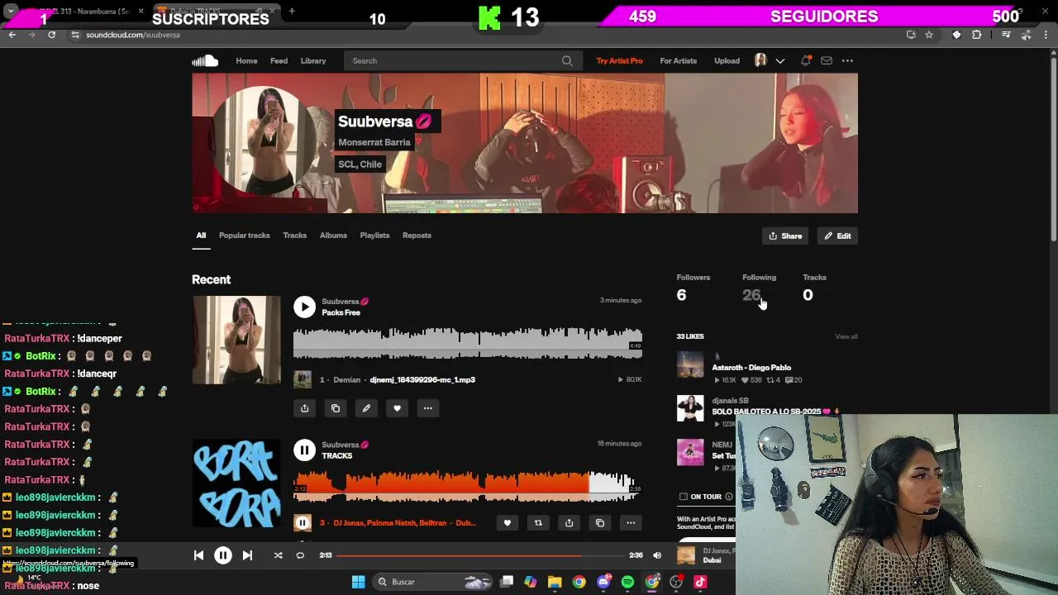The image size is (1058, 595).
Task: Click the Edit profile button
Action: [x=837, y=236]
